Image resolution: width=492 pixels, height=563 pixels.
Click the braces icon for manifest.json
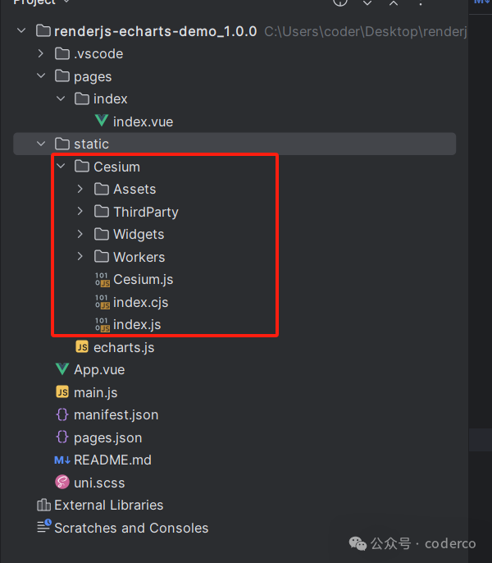(62, 414)
